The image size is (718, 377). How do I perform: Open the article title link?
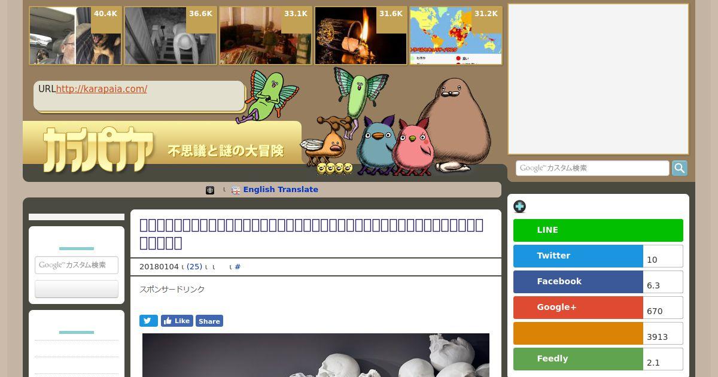311,234
